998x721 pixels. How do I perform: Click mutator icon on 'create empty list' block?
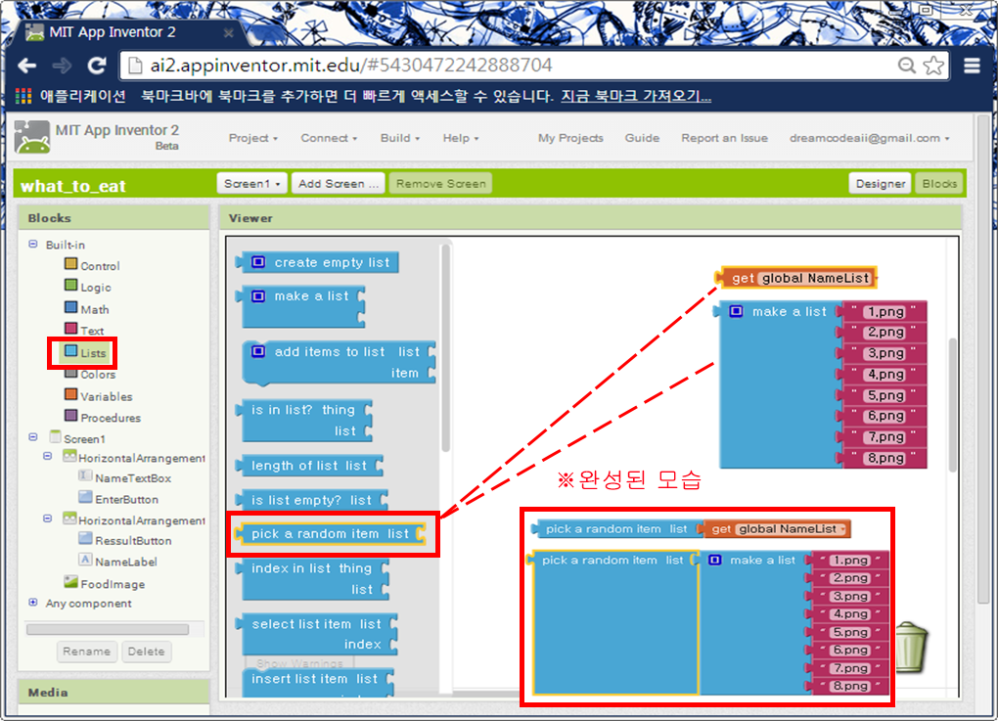point(258,262)
